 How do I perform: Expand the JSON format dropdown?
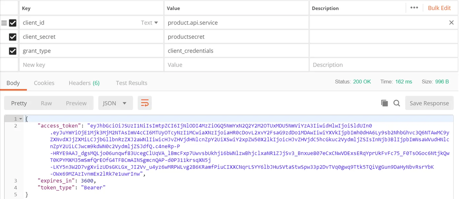(x=115, y=103)
